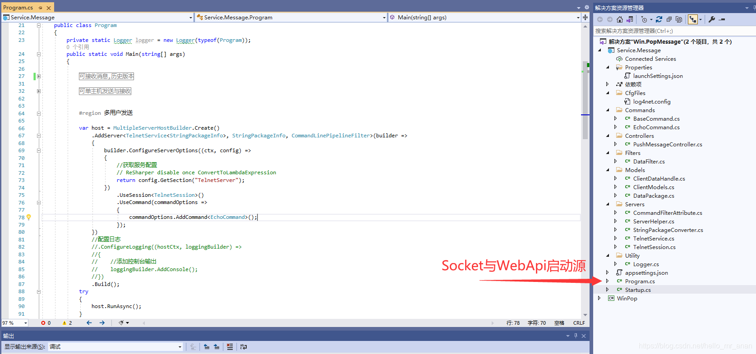Viewport: 756px width, 354px height.
Task: Open editor tab settings gear icon
Action: point(587,8)
